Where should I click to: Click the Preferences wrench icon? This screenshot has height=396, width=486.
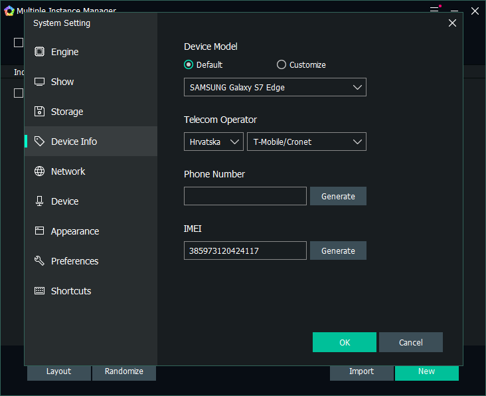40,261
